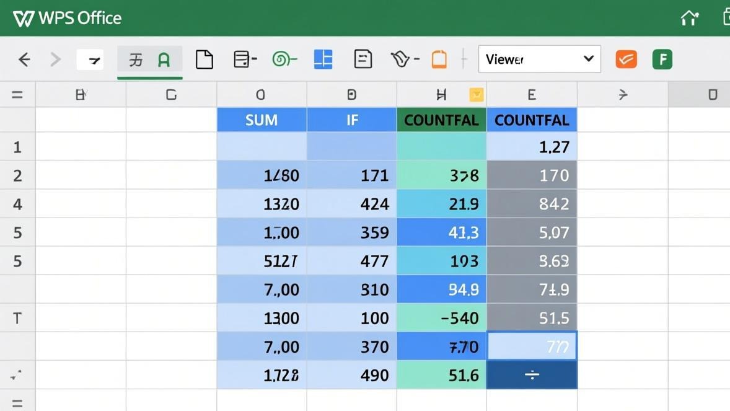
Task: Click cell containing 51.5
Action: click(x=532, y=318)
